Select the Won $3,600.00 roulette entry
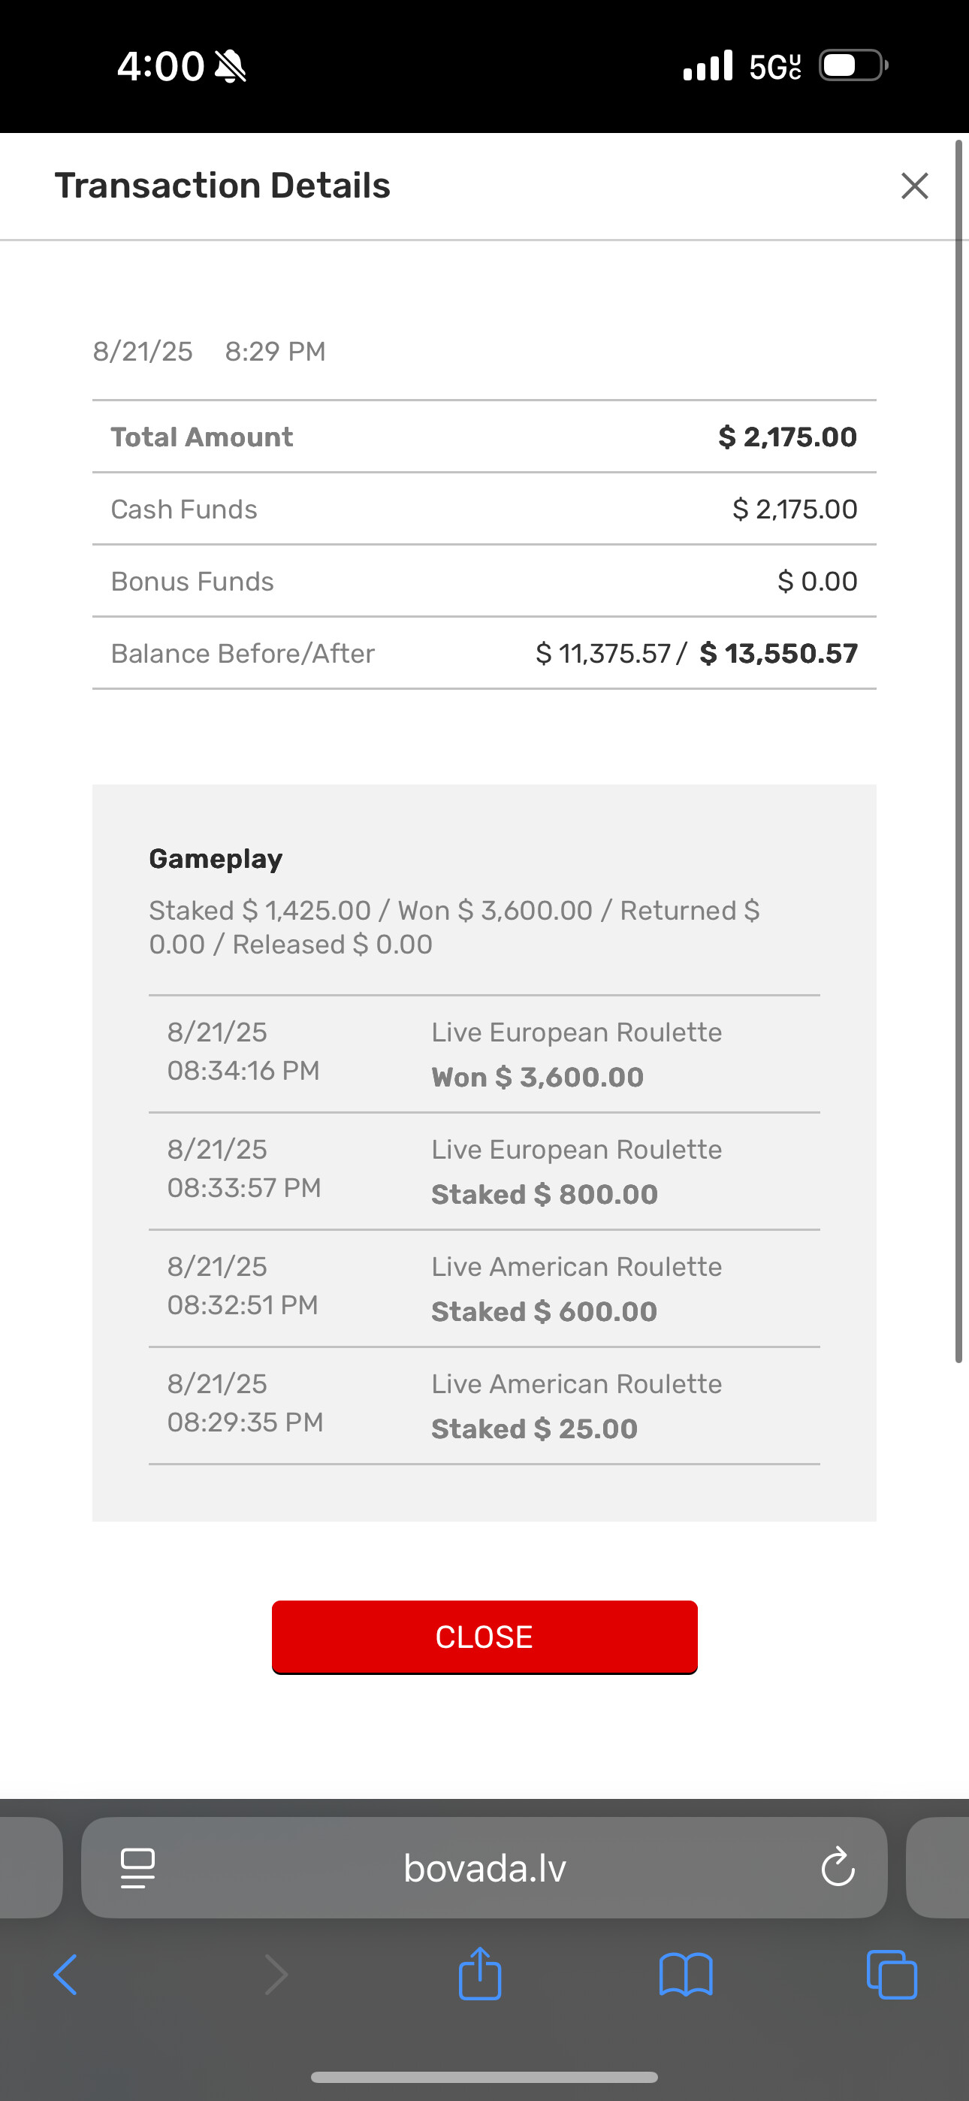The image size is (969, 2101). coord(484,1054)
